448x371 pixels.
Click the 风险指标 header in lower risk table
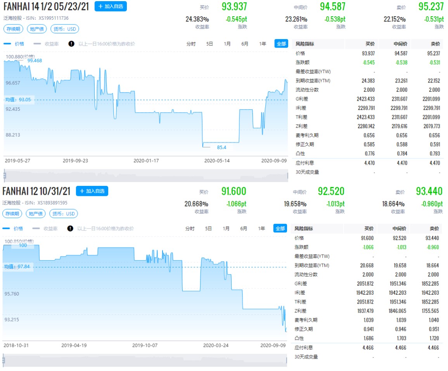[x=304, y=228]
